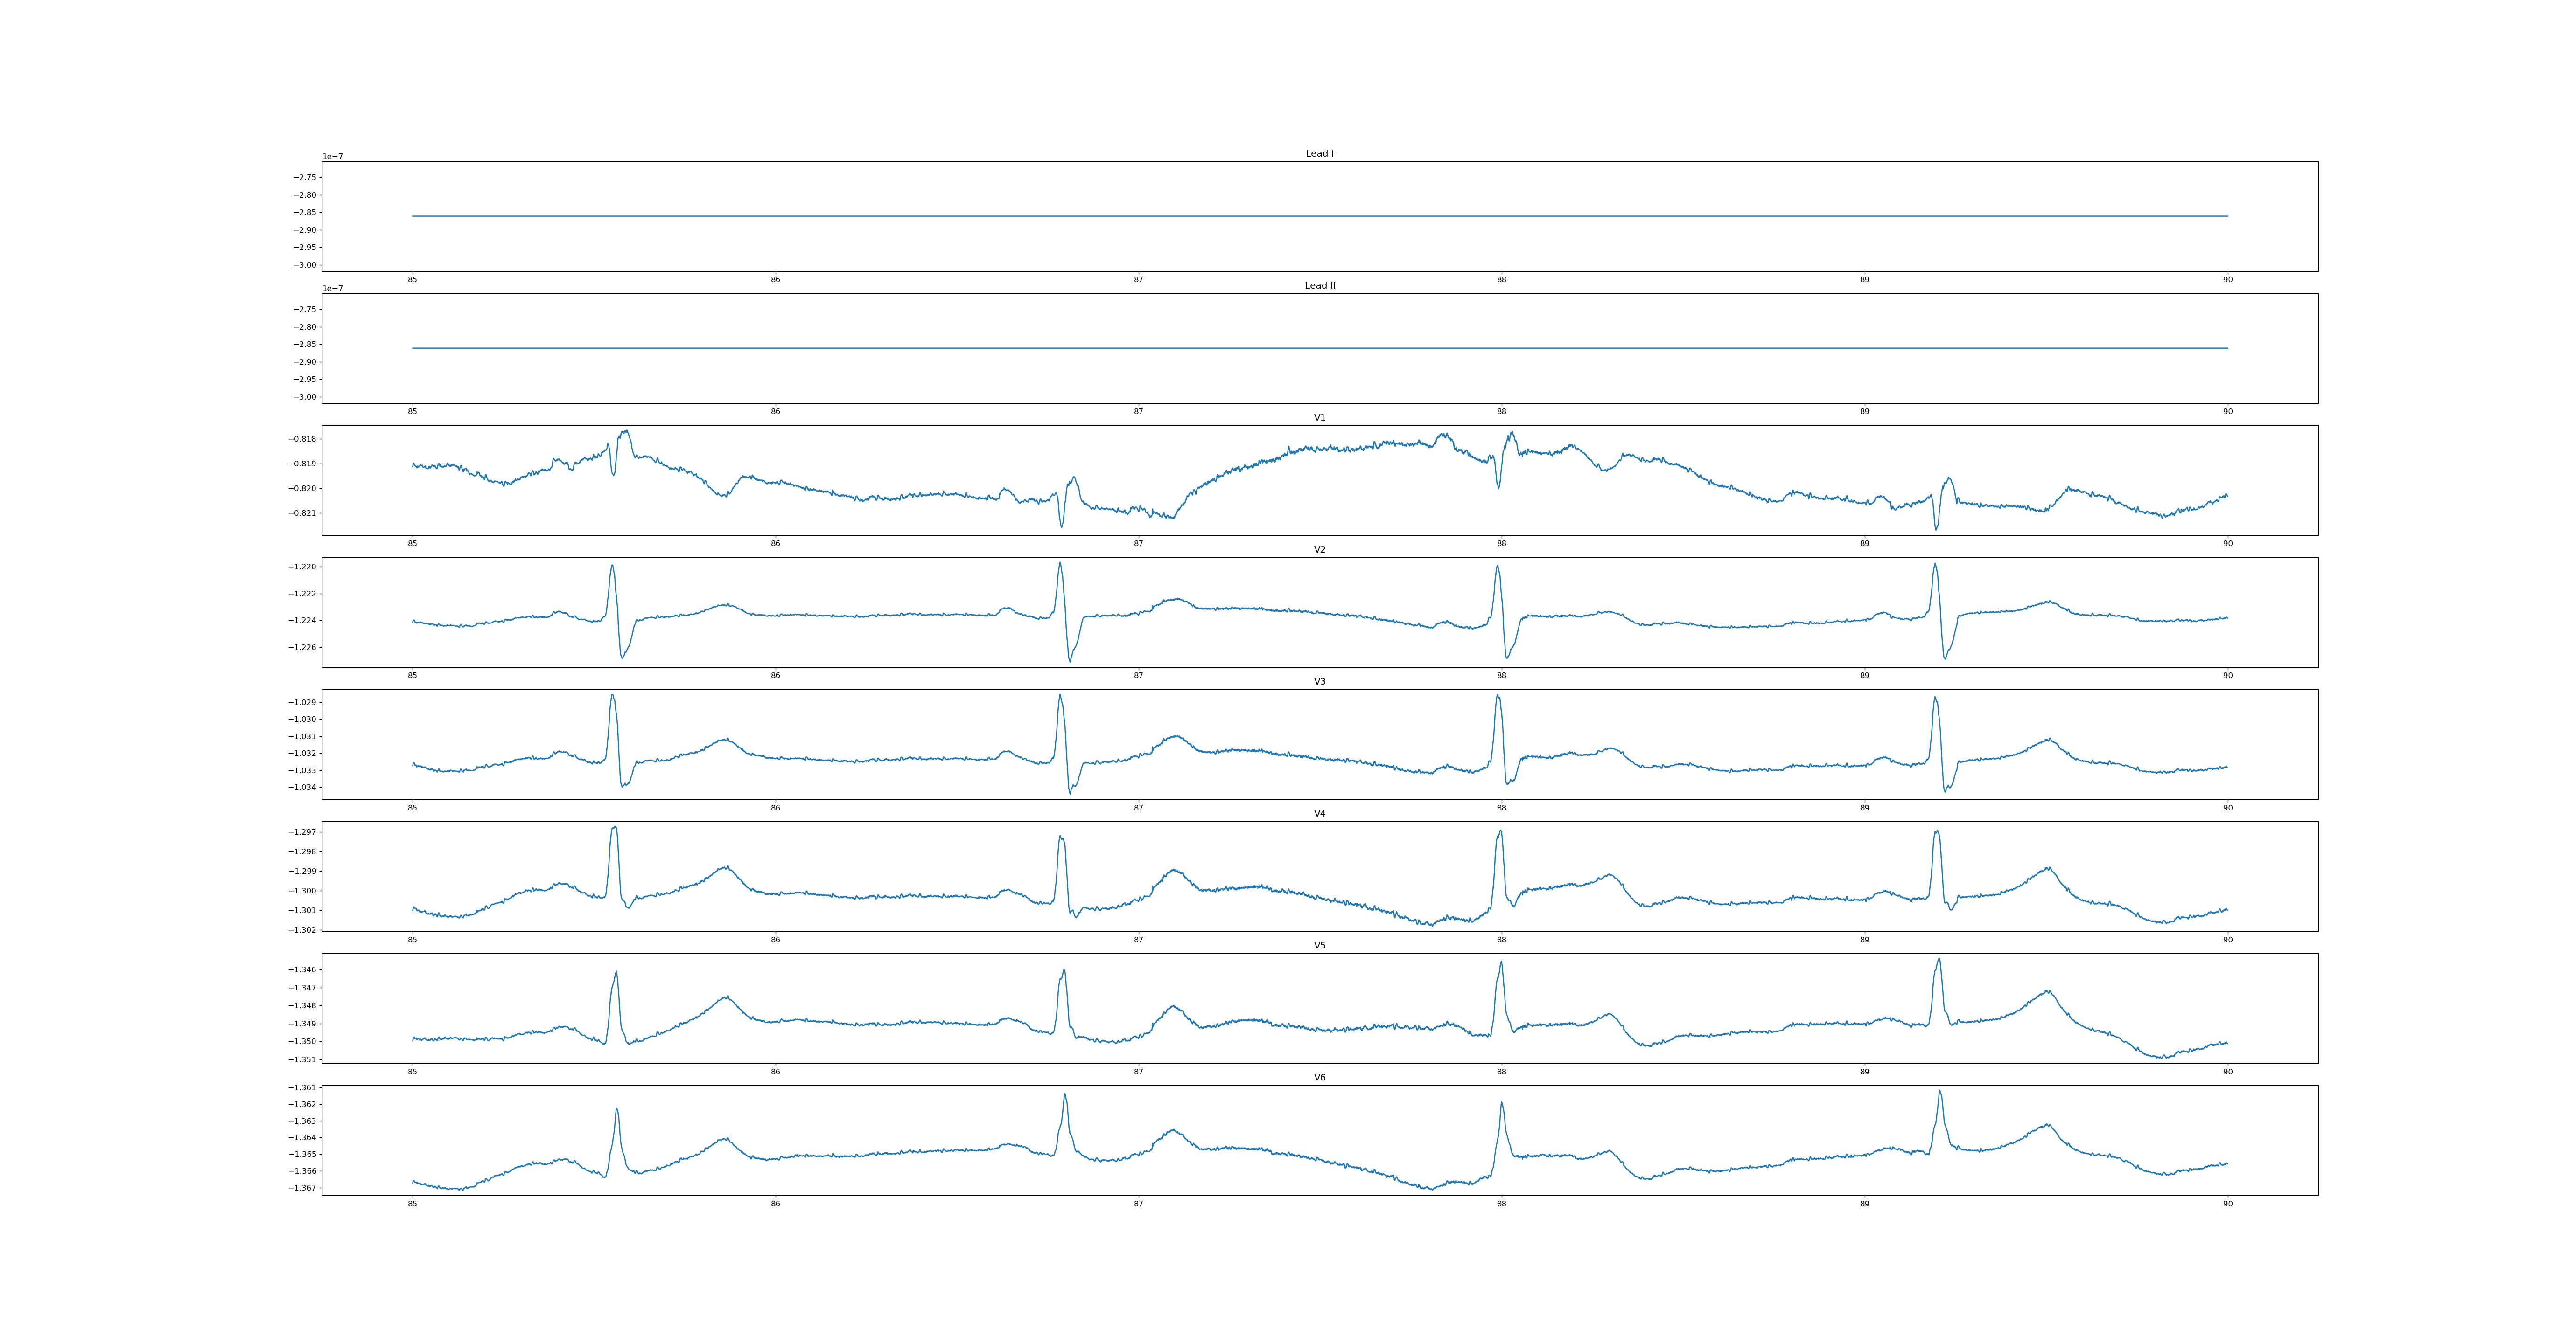This screenshot has width=2576, height=1343.
Task: Click the -1.224 y-axis label of V2
Action: 302,621
